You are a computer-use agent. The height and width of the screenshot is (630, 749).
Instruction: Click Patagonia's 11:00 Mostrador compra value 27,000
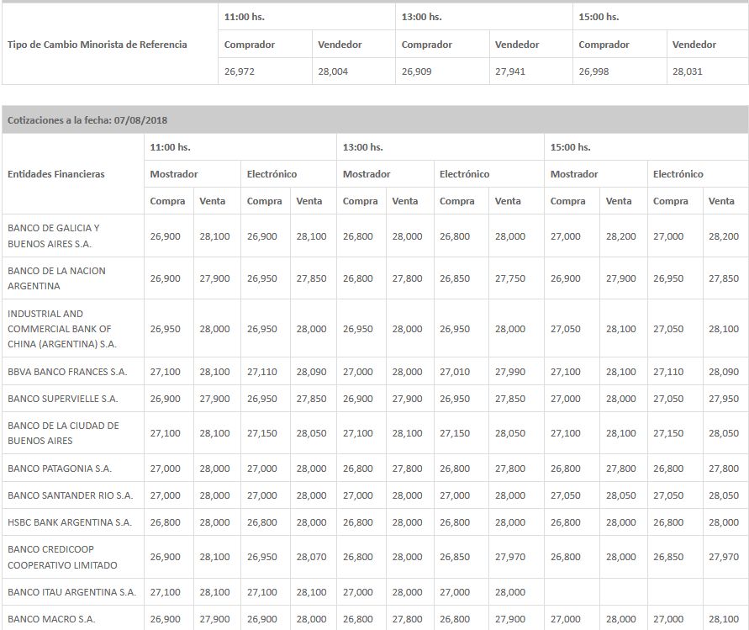tap(165, 469)
